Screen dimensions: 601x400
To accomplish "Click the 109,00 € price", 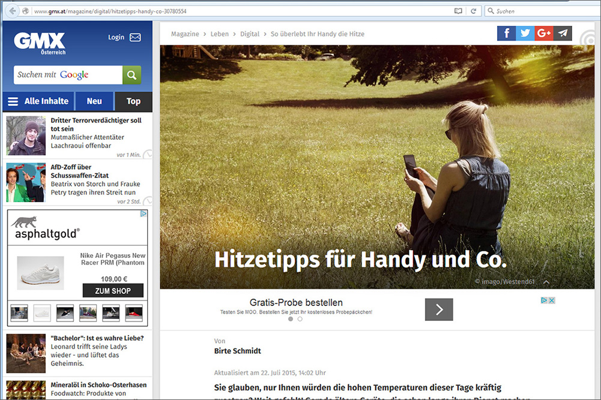I will pos(114,279).
